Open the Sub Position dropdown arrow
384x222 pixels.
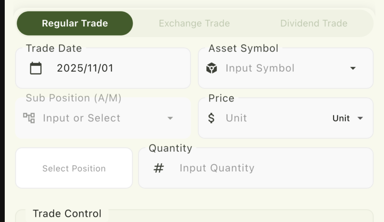(x=170, y=118)
